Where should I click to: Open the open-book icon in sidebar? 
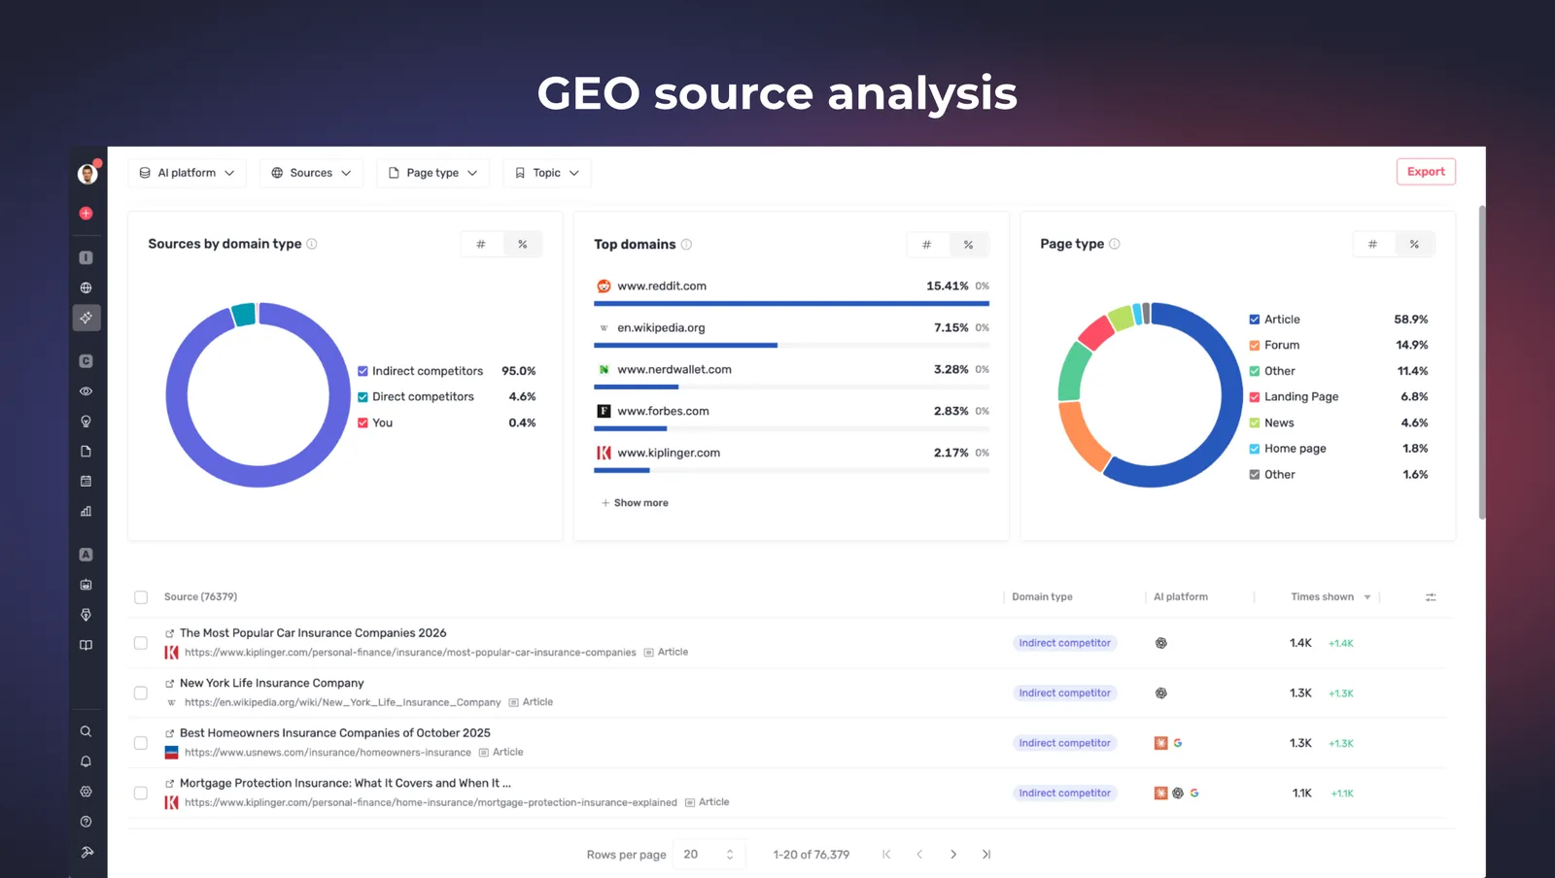pos(86,645)
